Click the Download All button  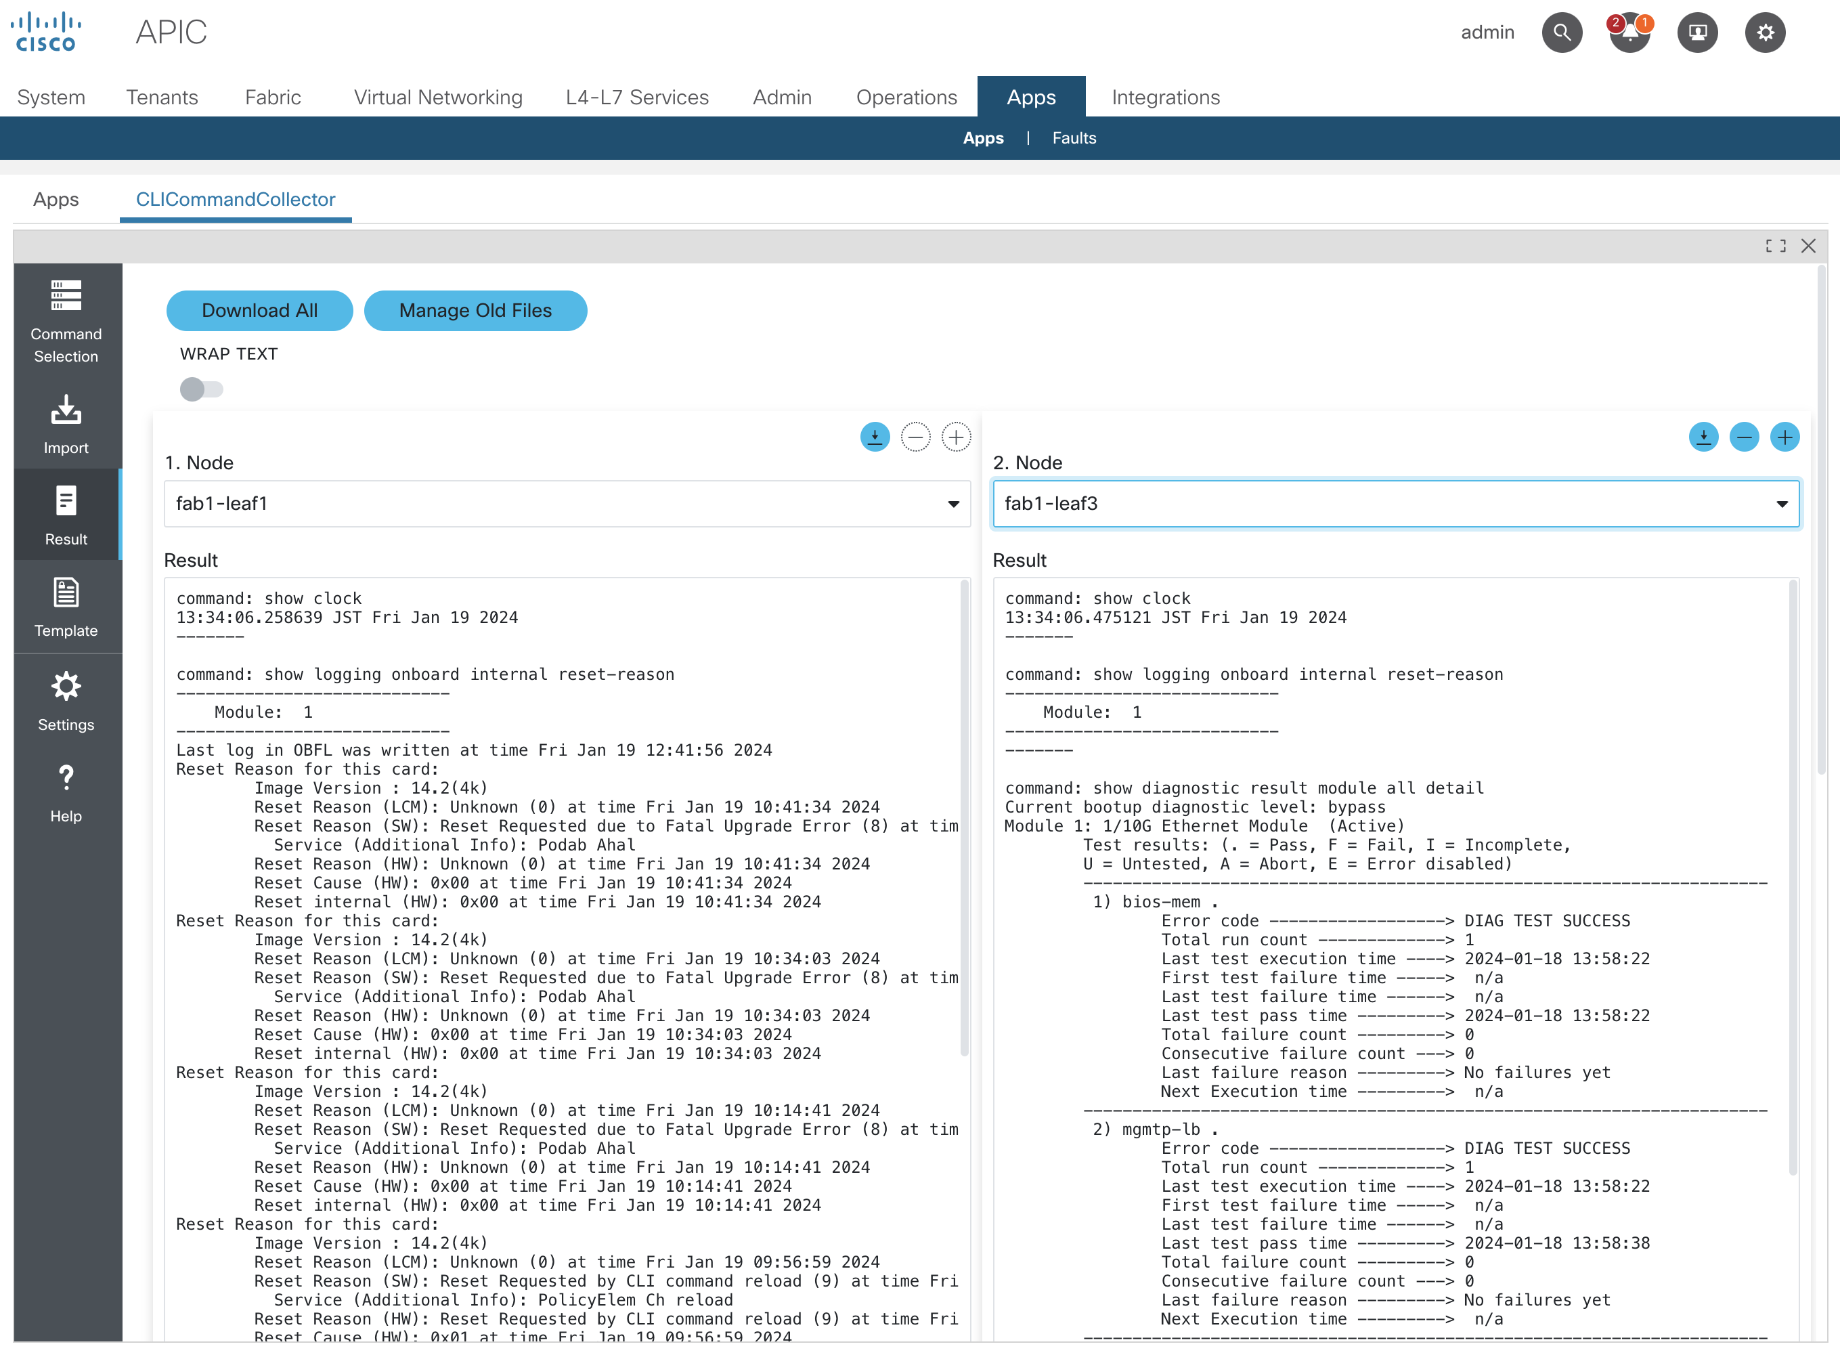point(259,311)
